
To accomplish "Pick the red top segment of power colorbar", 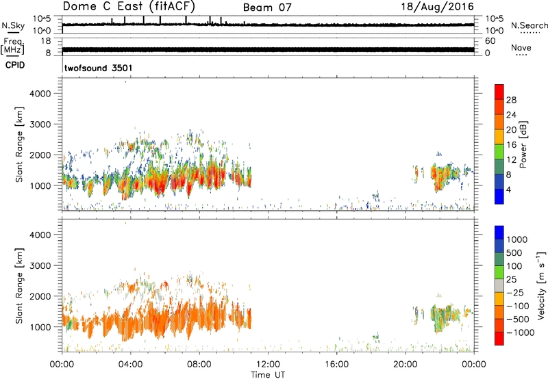I will point(499,92).
